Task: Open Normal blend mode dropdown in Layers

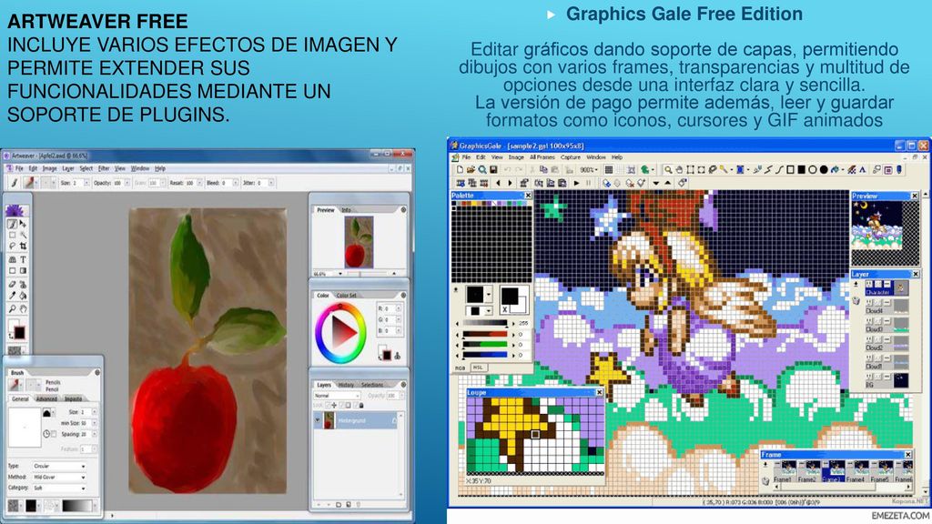Action: 337,395
